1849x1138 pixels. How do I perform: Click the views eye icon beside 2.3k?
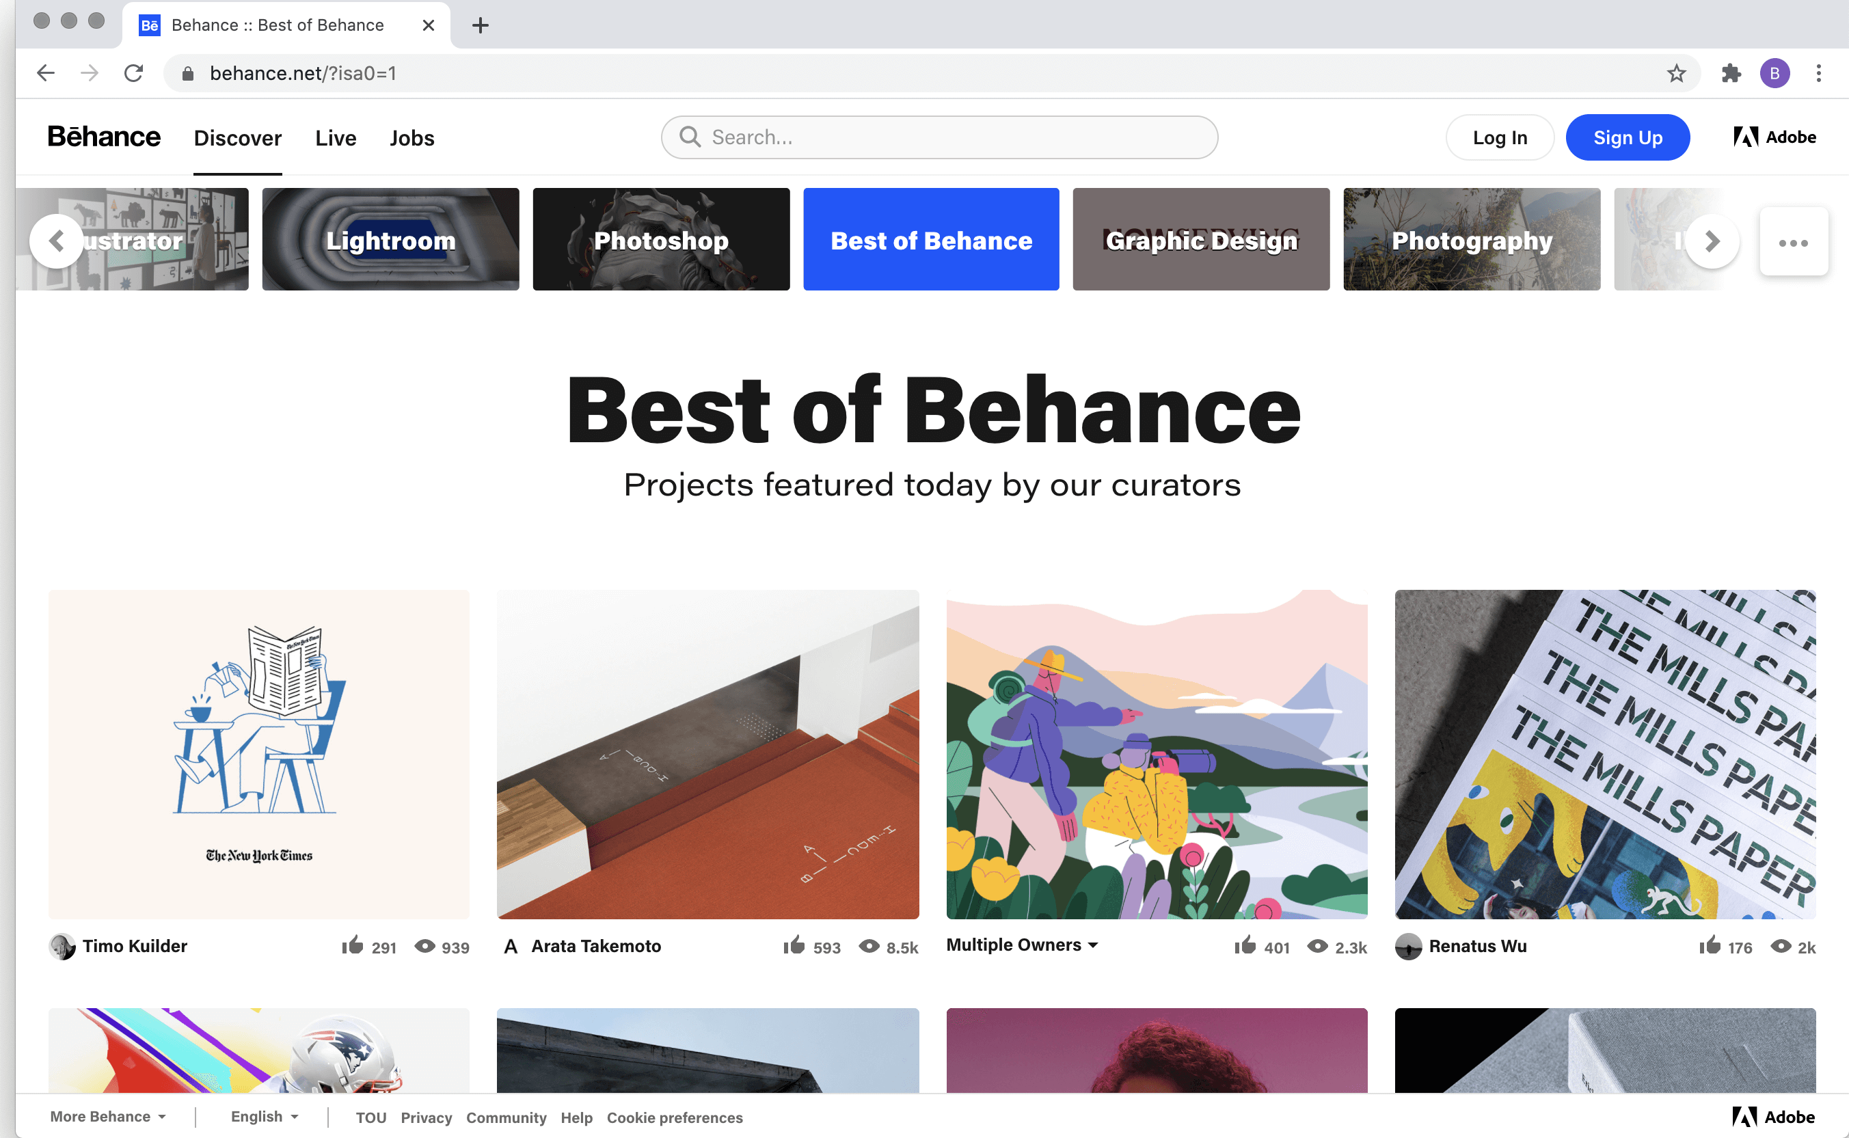1317,946
